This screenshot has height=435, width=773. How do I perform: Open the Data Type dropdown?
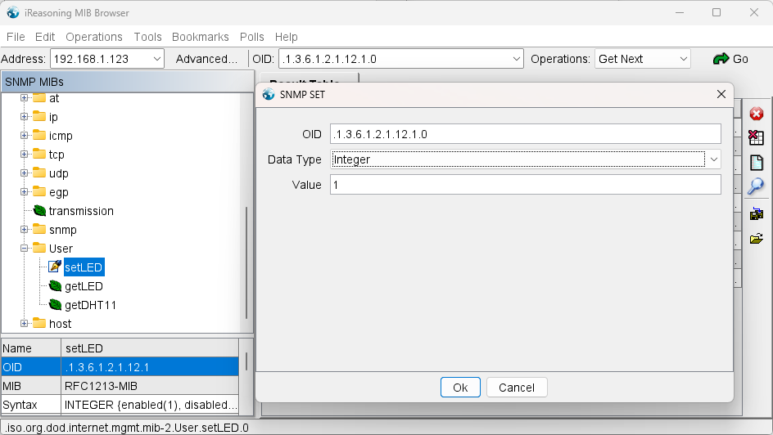click(x=713, y=159)
